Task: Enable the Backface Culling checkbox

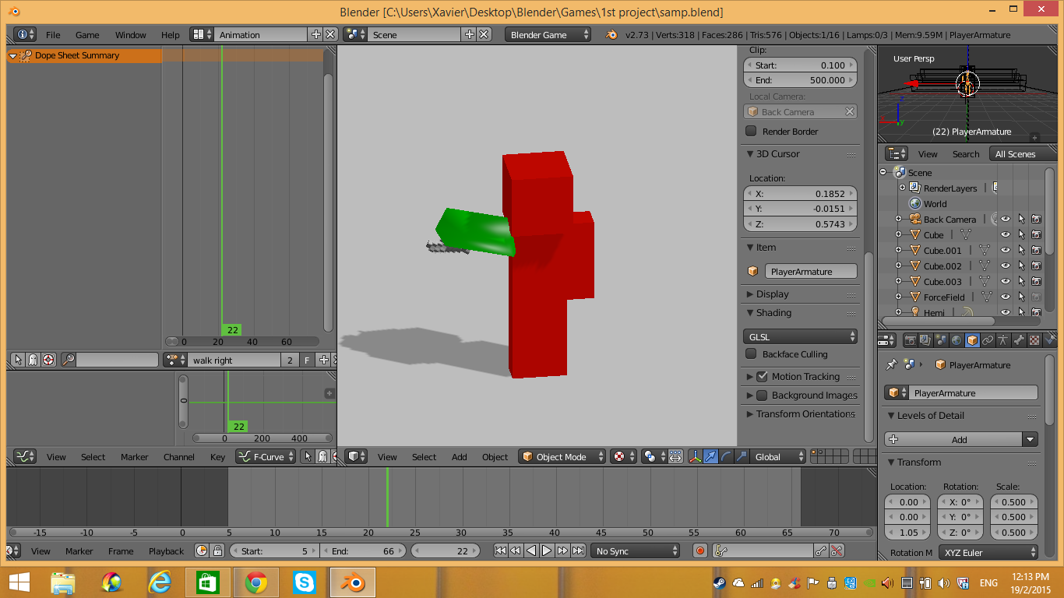Action: 751,354
